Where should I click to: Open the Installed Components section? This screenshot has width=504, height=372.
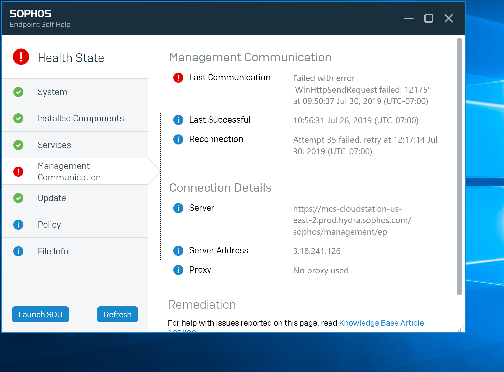75,118
